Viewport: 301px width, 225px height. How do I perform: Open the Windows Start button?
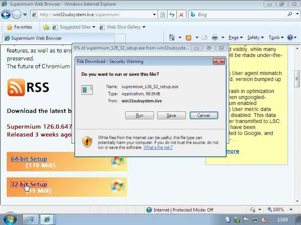click(10, 219)
